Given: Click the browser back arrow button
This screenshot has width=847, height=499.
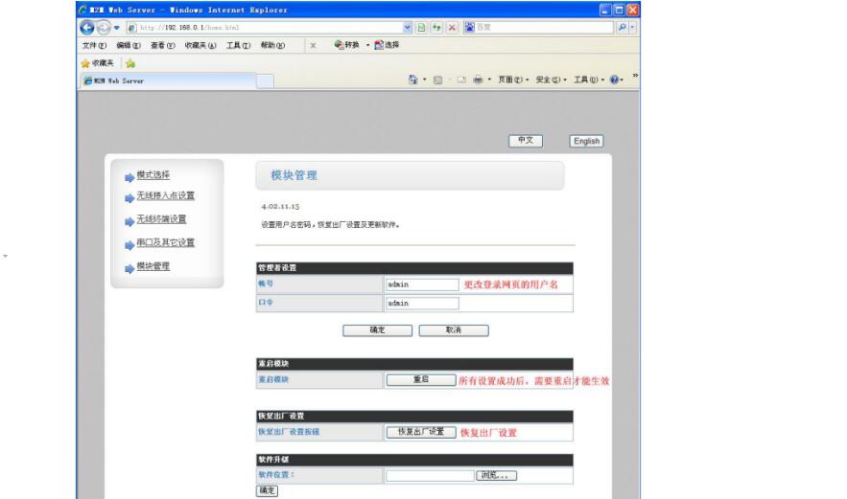Looking at the screenshot, I should (x=86, y=27).
